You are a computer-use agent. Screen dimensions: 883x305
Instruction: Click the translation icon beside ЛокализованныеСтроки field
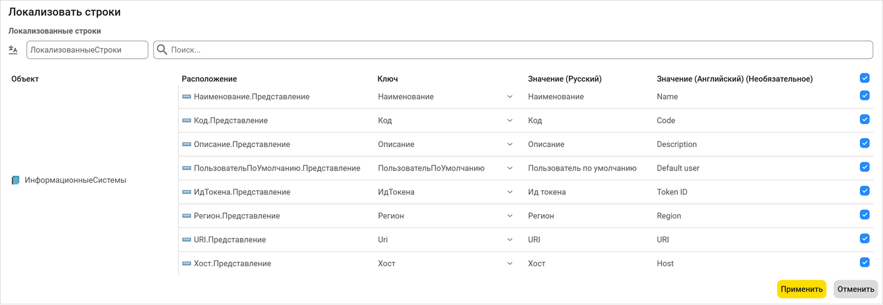click(x=13, y=50)
